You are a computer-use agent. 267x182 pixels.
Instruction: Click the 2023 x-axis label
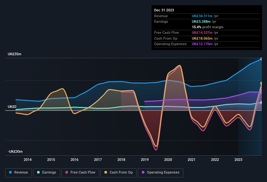pos(238,160)
